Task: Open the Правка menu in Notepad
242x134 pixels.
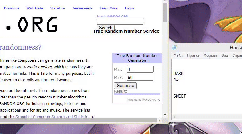Action: click(x=193, y=55)
